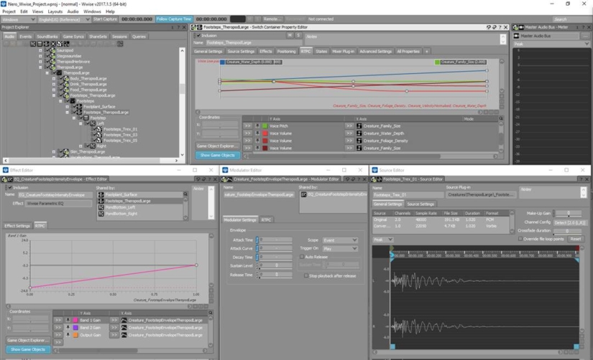Click the pin icon for Band 2 Gain row
The image size is (593, 360).
coord(68,328)
